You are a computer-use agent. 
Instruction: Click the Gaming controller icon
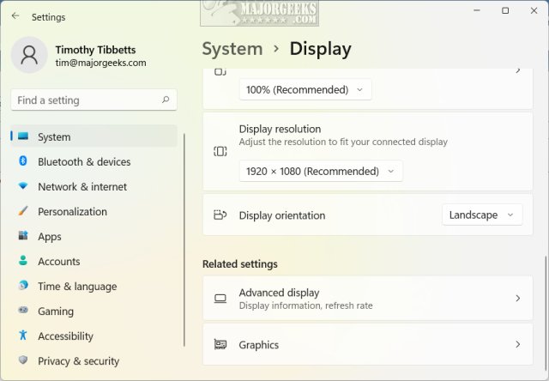click(x=23, y=311)
